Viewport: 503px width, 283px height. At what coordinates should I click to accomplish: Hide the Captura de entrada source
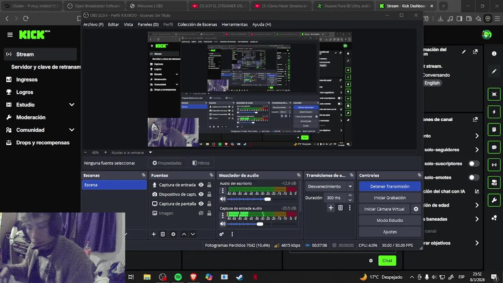(x=201, y=185)
